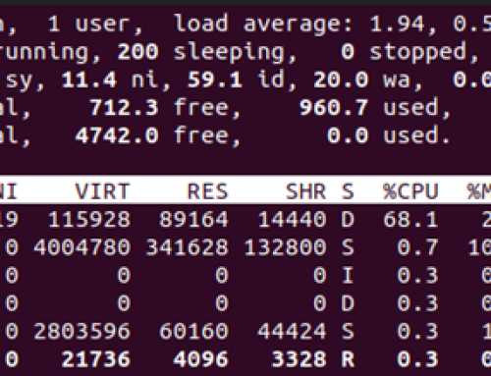Click the S state in the 4004780 row
Screen dimensions: 491x376
(x=348, y=247)
